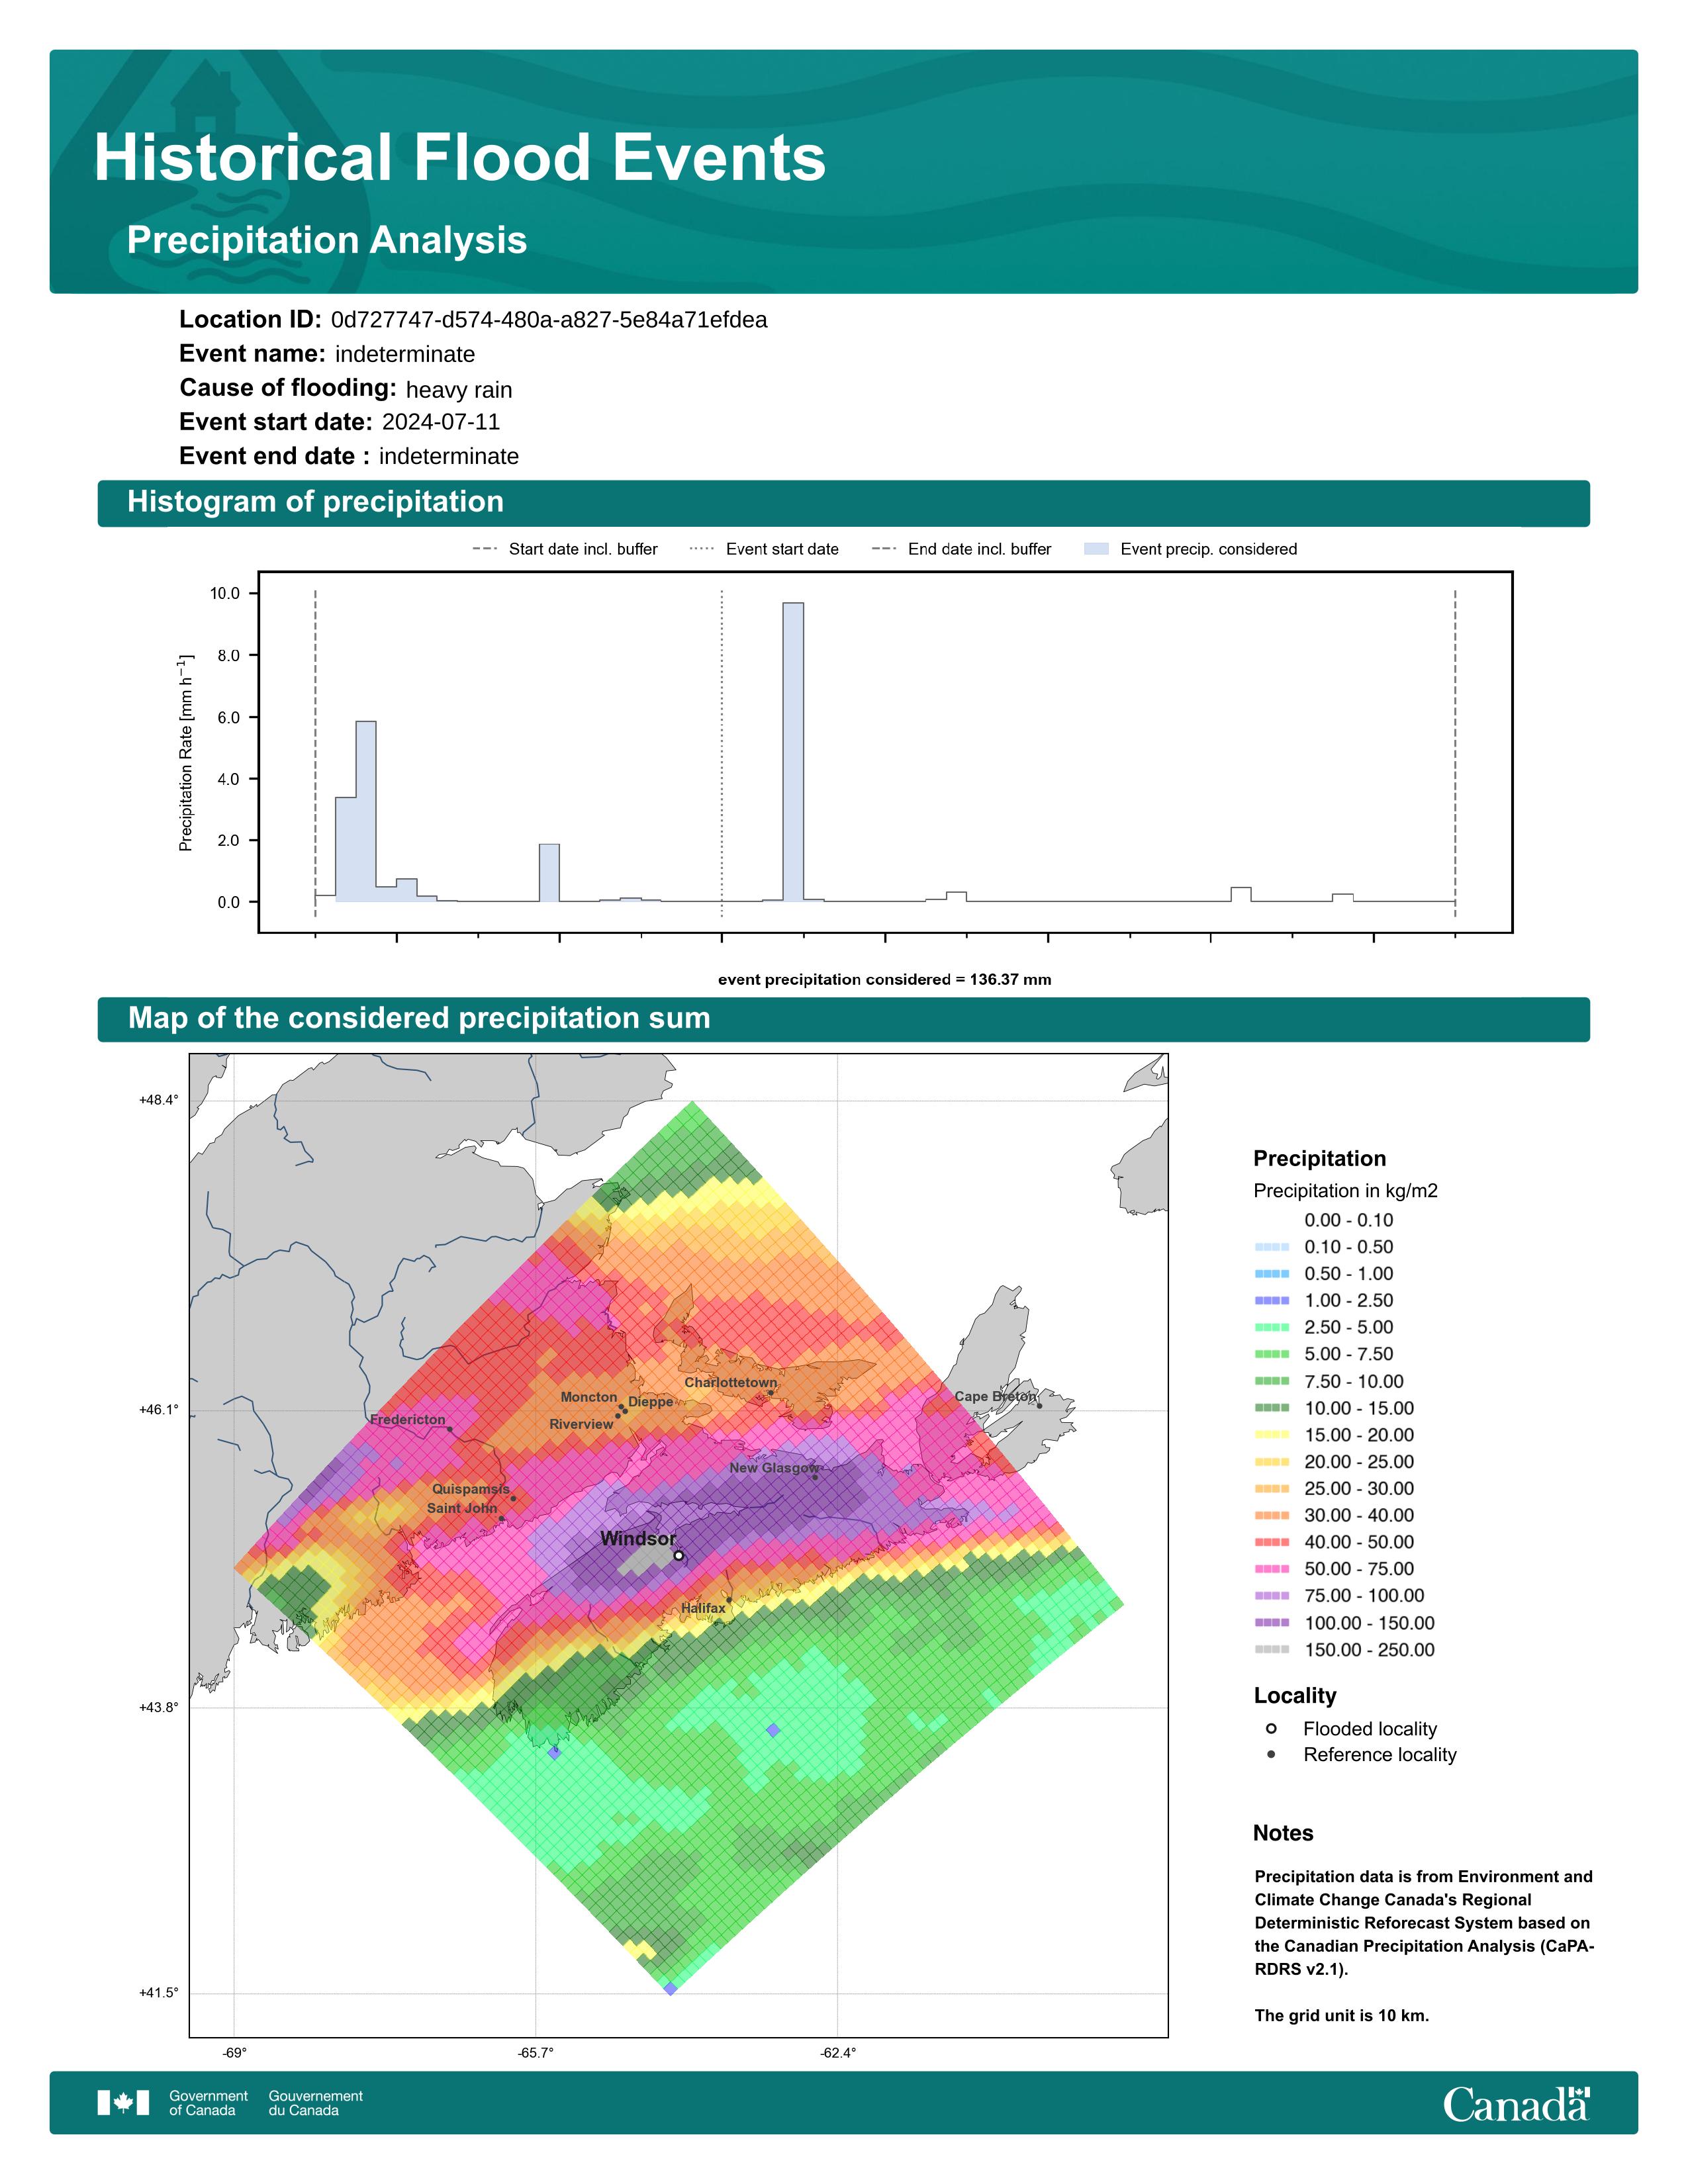This screenshot has height=2184, width=1688.
Task: Click the -65.7° longitude label
Action: pyautogui.click(x=536, y=2053)
